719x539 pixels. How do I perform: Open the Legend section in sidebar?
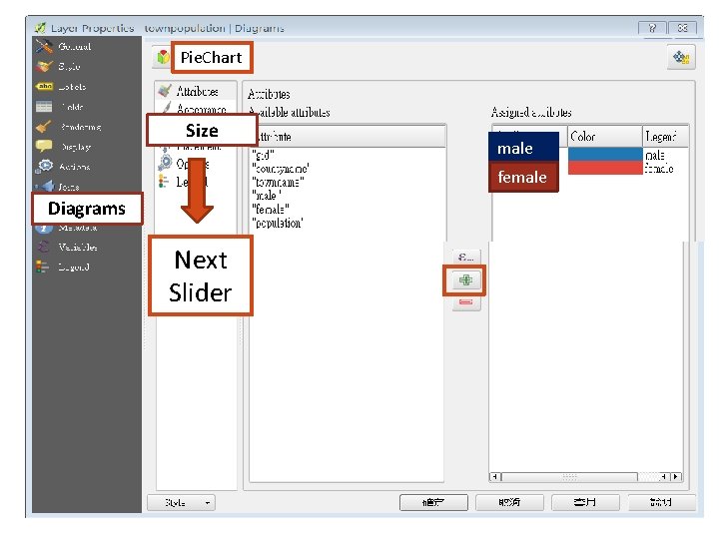click(x=64, y=267)
